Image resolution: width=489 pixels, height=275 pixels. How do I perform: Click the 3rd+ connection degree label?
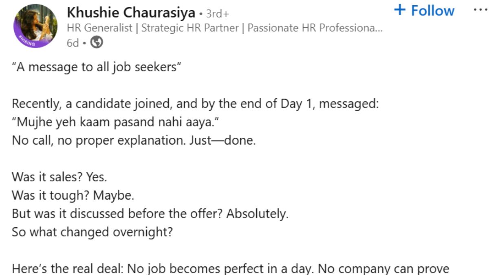[217, 14]
